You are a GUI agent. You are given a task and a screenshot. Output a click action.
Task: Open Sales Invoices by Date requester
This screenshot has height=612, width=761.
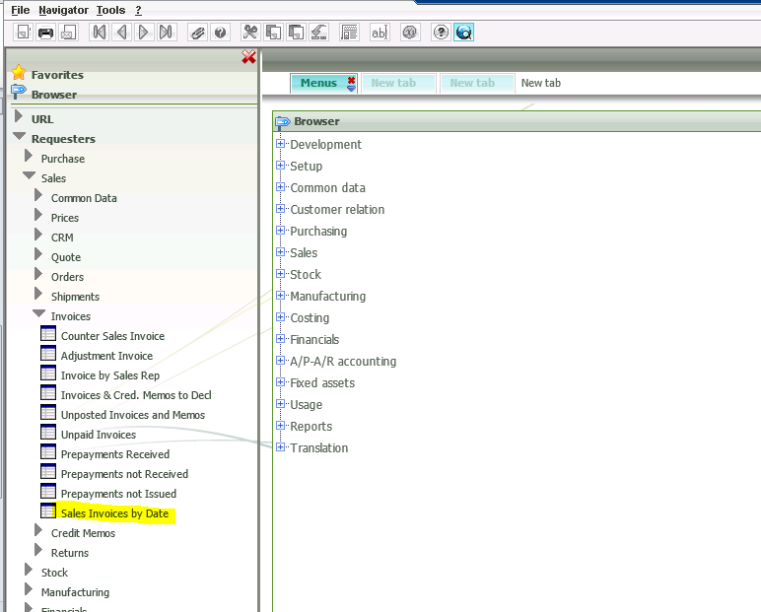114,513
